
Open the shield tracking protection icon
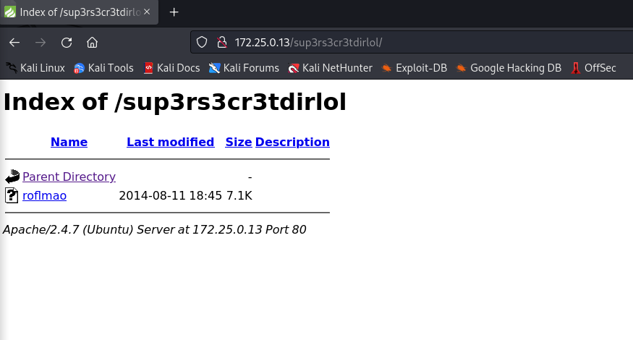[202, 43]
